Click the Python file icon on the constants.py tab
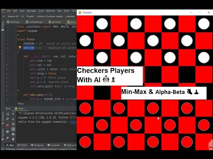This screenshot has width=213, height=159. (x=27, y=22)
